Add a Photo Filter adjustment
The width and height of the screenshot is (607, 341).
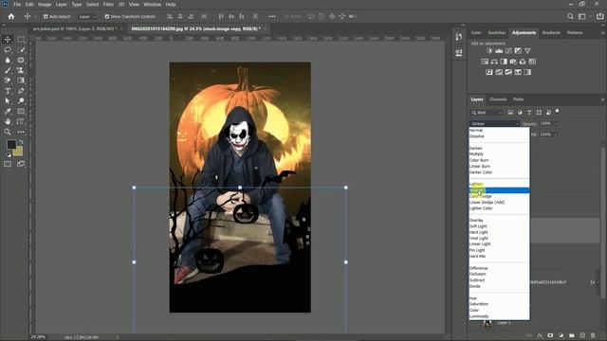point(513,62)
